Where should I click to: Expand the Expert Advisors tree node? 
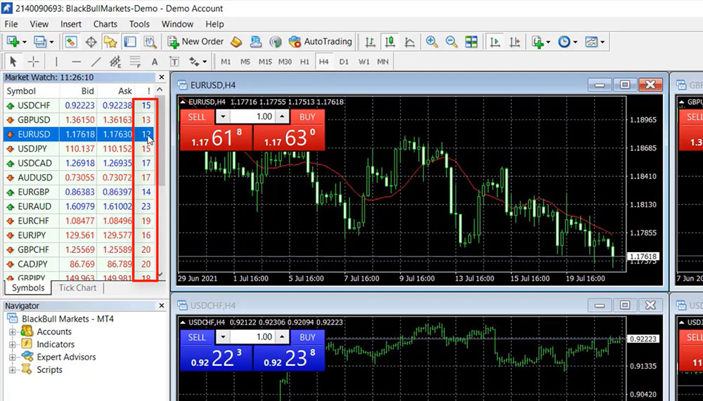point(13,357)
